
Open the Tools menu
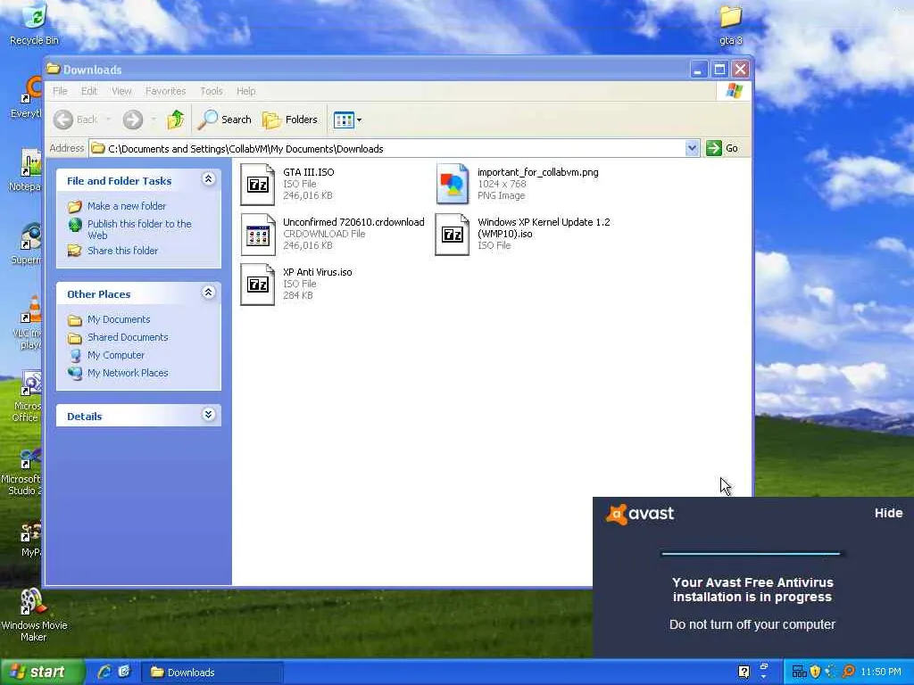pos(211,91)
